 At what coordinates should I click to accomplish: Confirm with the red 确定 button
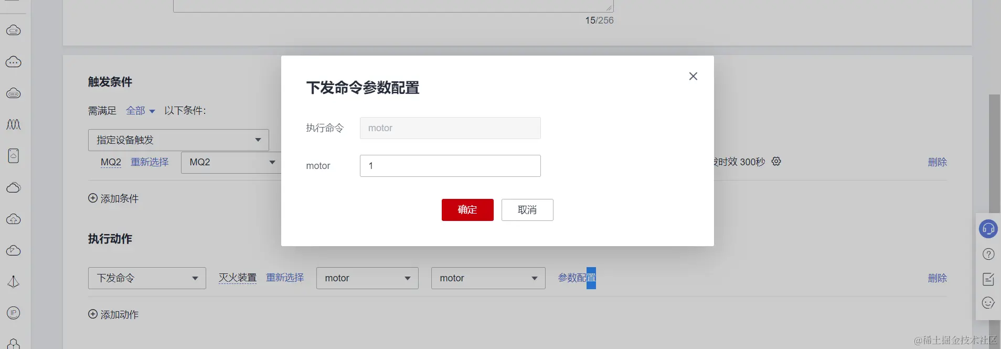pyautogui.click(x=467, y=210)
